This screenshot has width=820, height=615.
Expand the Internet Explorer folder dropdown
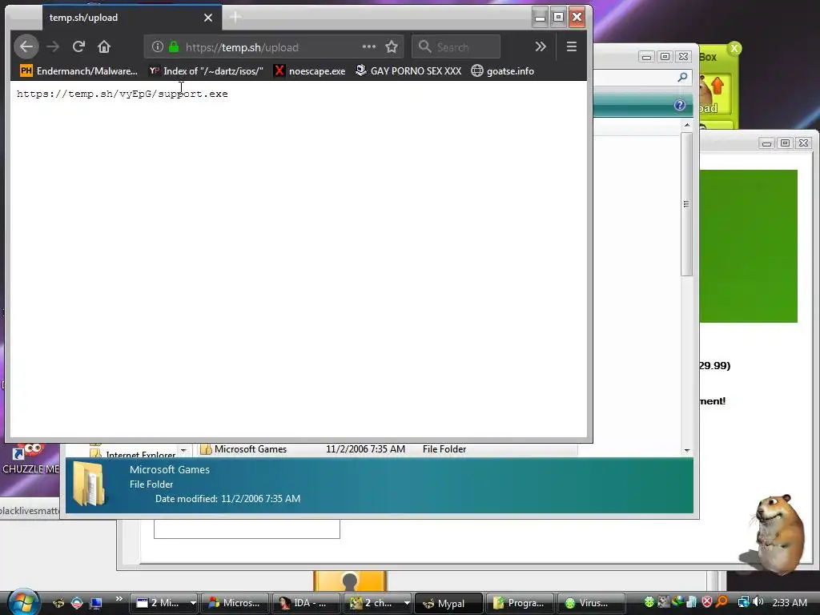pos(183,450)
